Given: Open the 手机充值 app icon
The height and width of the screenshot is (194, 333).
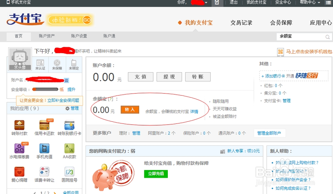Looking at the screenshot, I should pos(44,148).
